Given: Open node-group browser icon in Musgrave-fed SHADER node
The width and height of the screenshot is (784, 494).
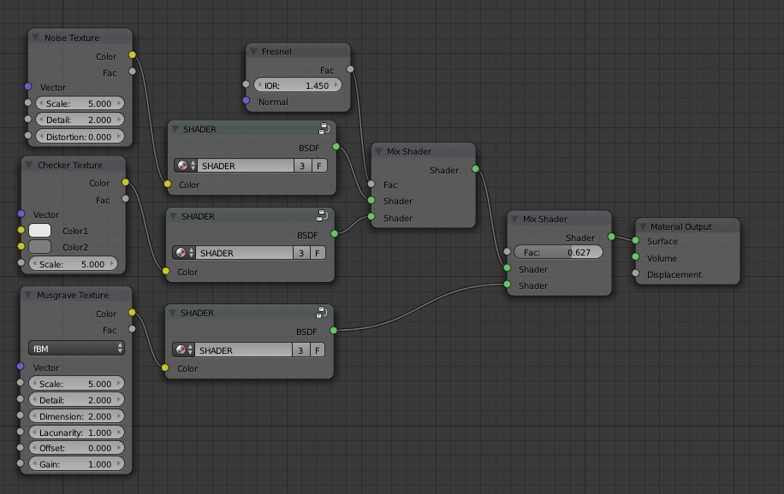Looking at the screenshot, I should pos(183,350).
